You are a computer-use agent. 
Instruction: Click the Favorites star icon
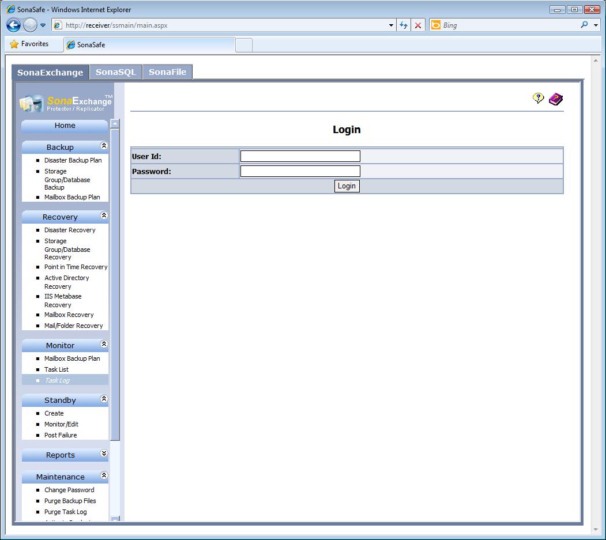point(14,44)
